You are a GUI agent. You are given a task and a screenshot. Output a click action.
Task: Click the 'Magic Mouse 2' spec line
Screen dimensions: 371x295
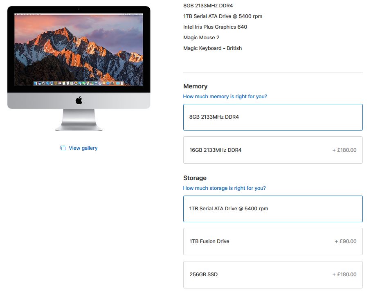pyautogui.click(x=201, y=38)
